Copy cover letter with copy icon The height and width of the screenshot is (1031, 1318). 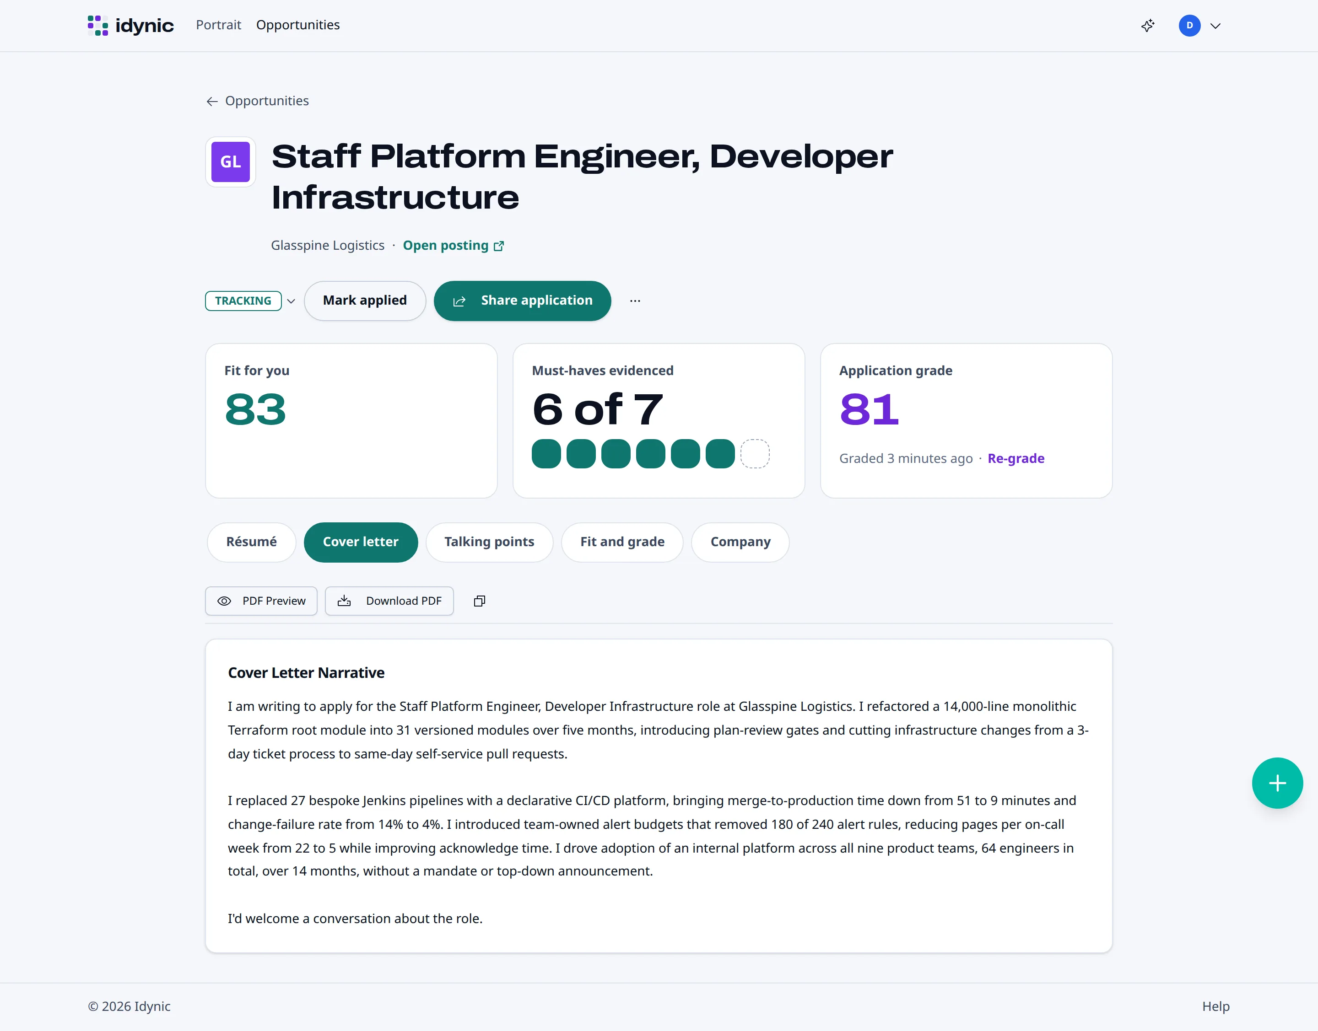[x=480, y=601]
